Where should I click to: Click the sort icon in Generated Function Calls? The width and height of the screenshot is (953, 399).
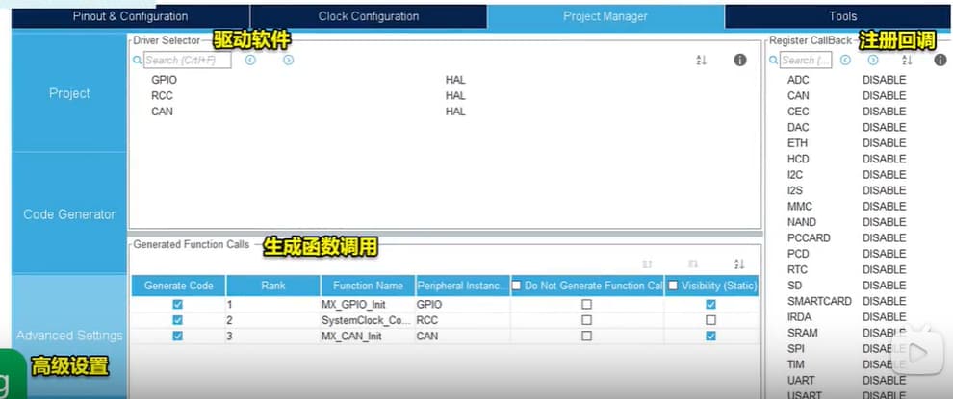click(x=738, y=264)
